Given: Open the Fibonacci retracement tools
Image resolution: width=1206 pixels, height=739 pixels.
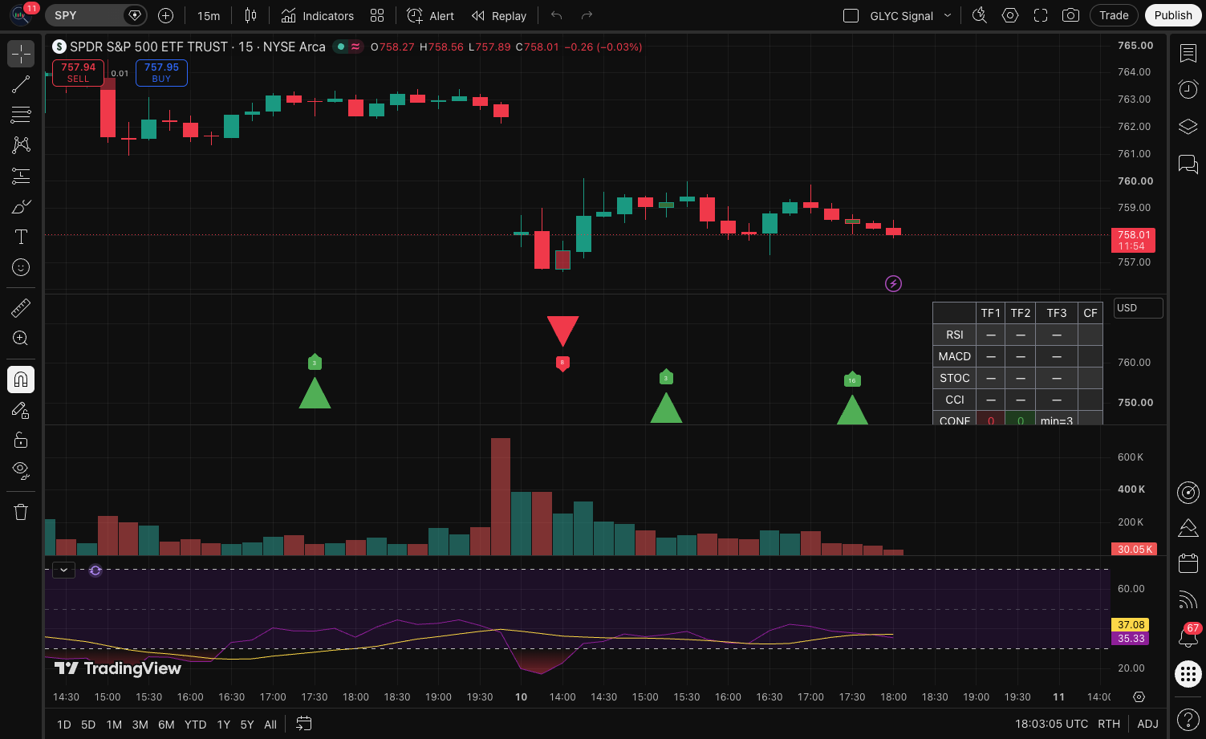Looking at the screenshot, I should [x=21, y=115].
